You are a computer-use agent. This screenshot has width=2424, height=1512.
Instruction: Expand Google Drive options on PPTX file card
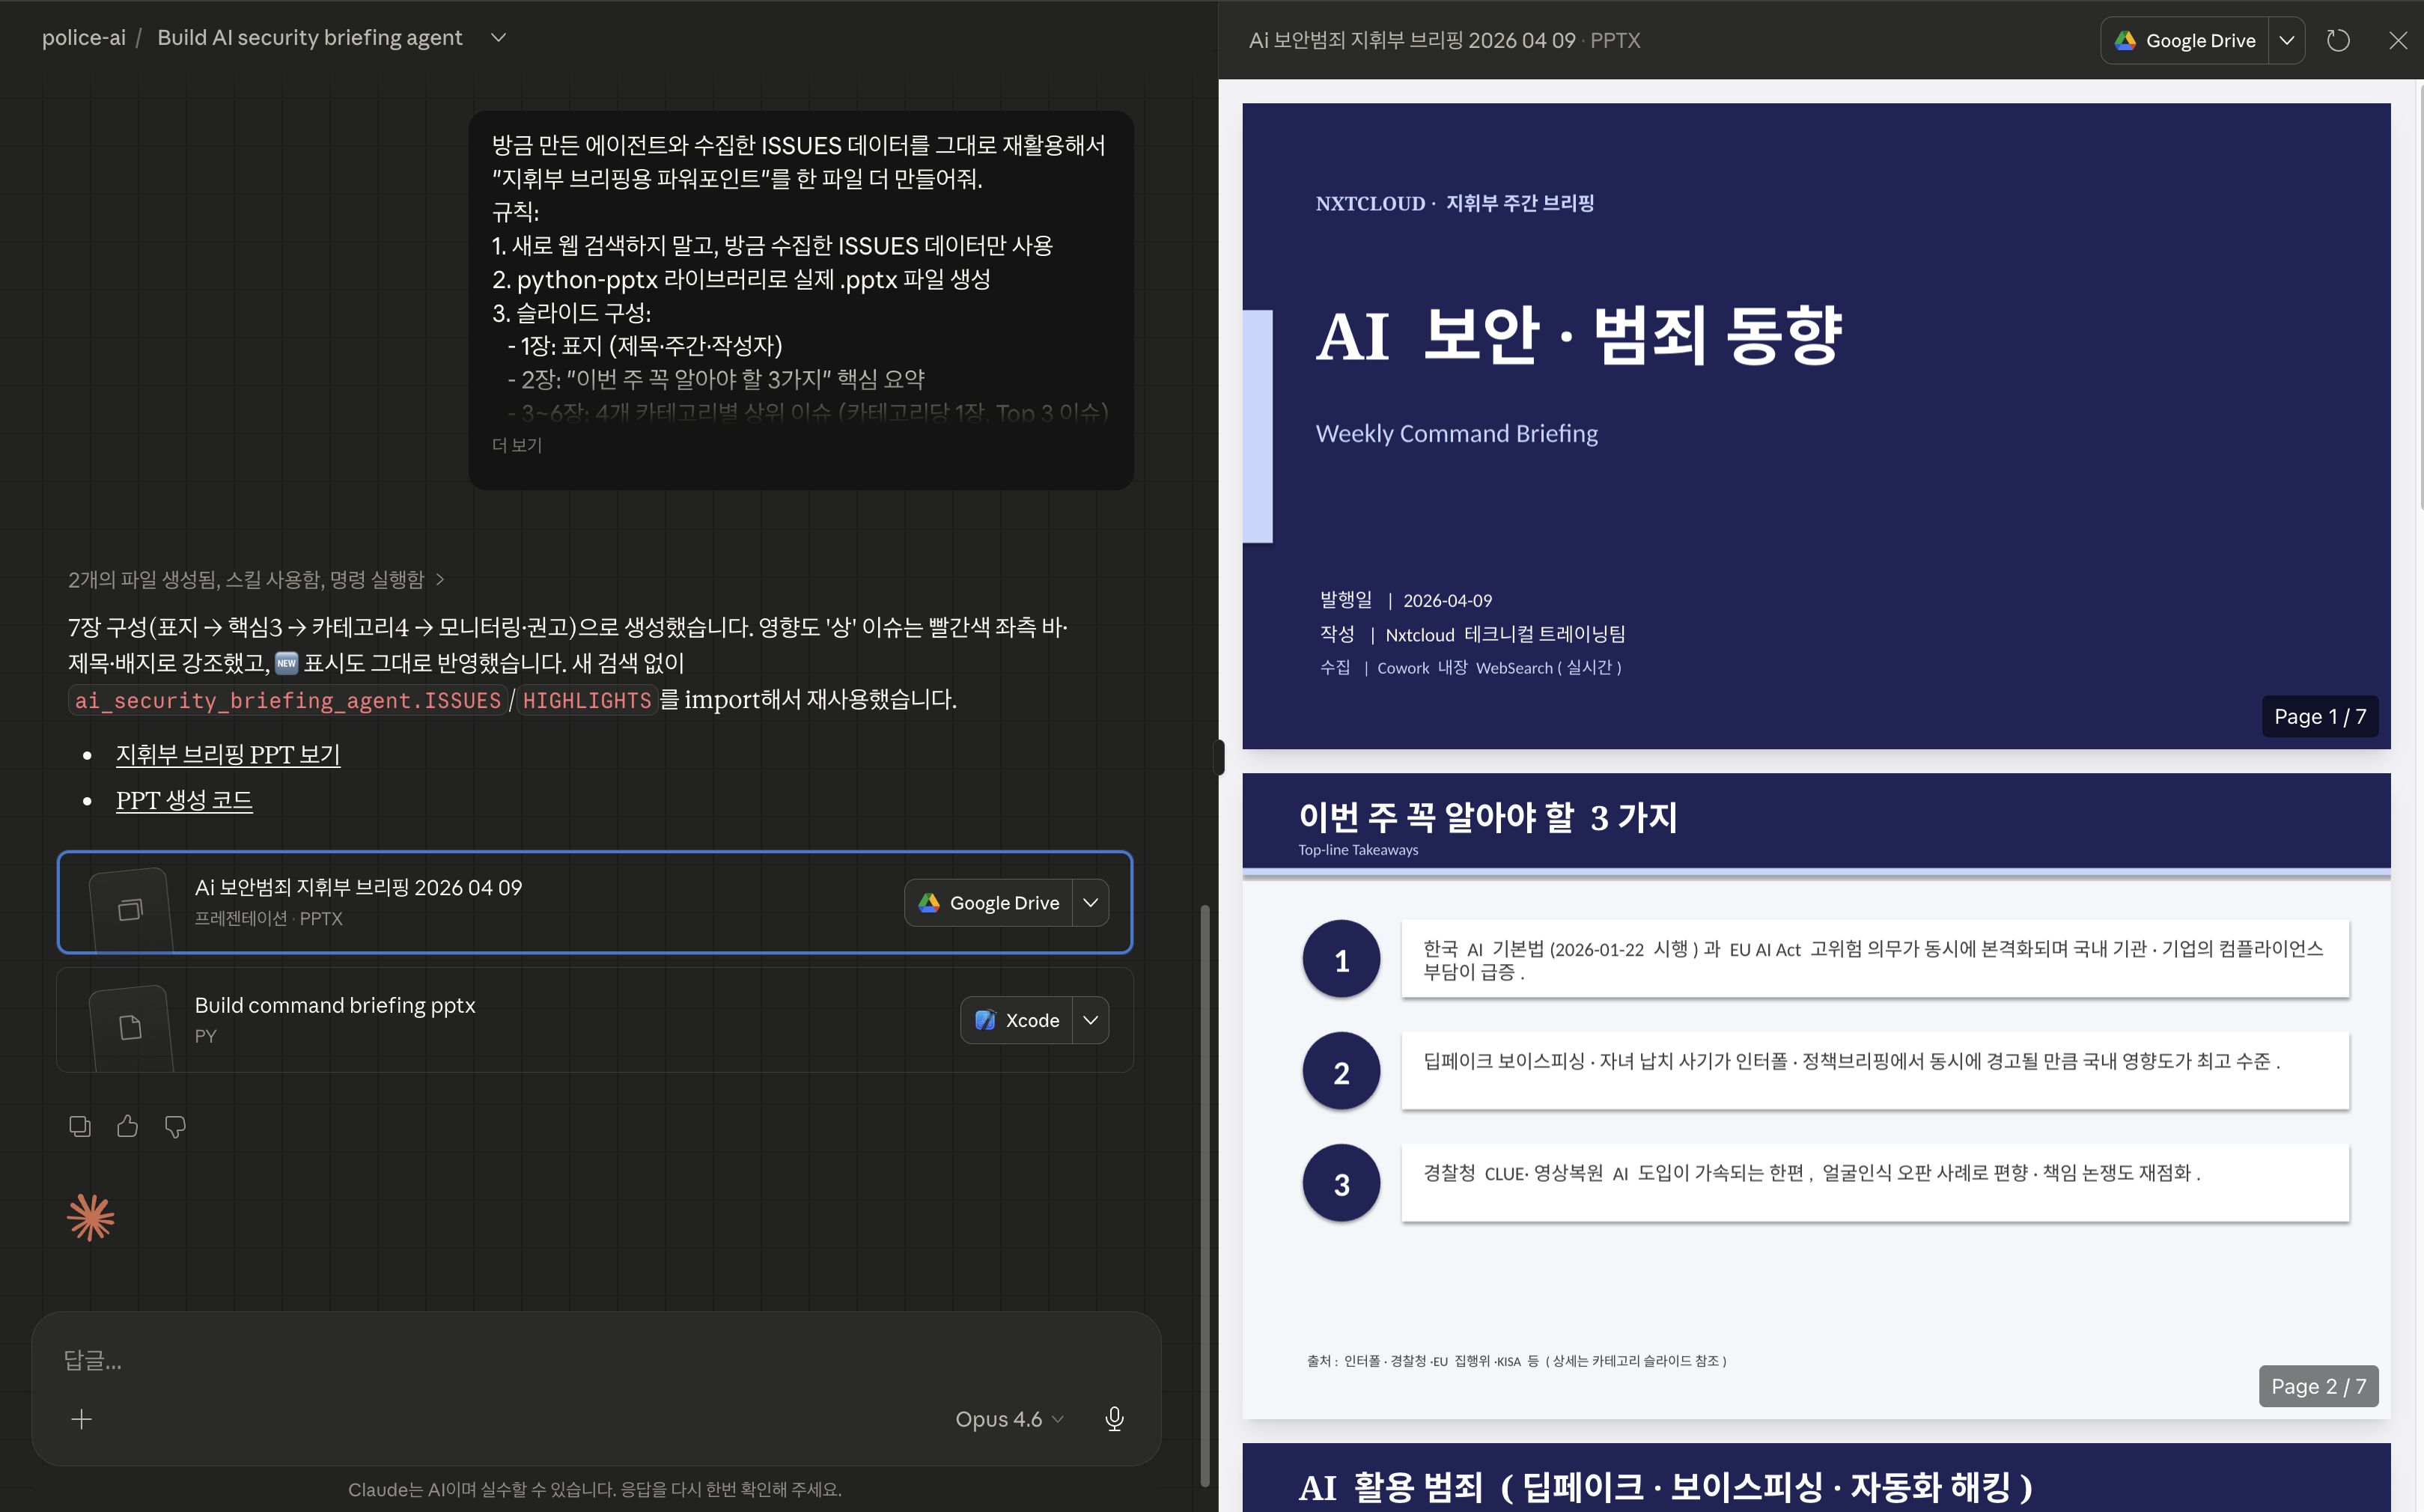pos(1090,903)
